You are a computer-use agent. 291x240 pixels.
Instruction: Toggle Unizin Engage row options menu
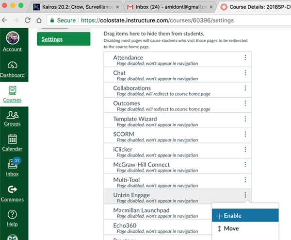click(245, 195)
